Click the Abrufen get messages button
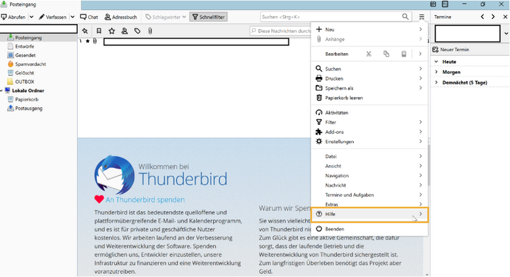 coord(13,17)
